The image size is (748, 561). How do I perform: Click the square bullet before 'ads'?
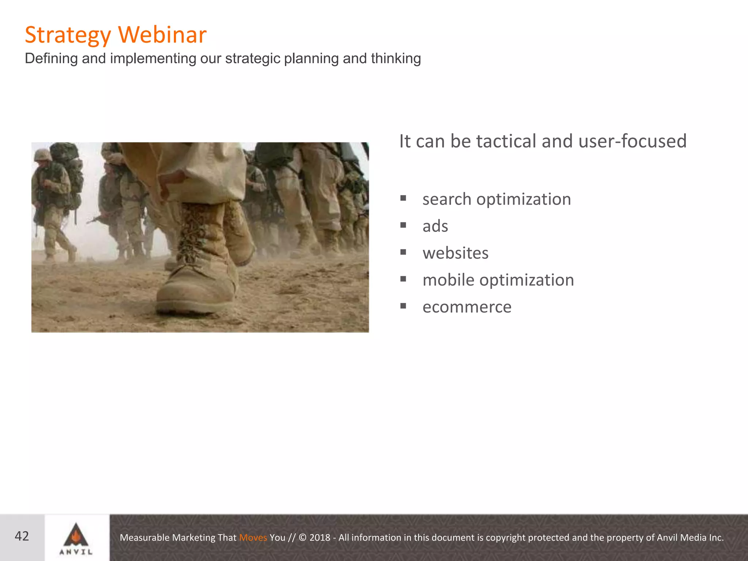click(403, 225)
